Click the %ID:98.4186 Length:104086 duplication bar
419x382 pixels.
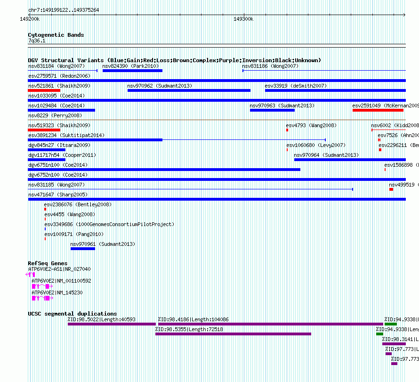271,324
